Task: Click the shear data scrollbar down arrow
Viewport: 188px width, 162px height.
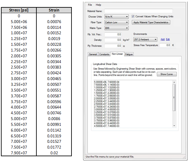Action: (x=174, y=126)
